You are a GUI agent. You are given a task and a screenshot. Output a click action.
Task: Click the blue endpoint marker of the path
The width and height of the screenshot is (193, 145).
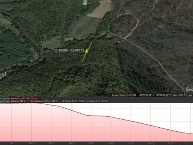pos(92,41)
